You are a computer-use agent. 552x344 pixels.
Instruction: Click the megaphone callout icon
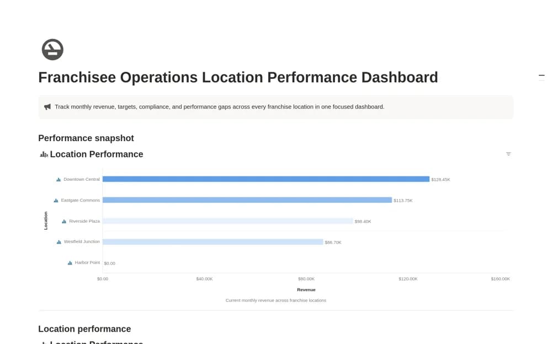click(47, 106)
